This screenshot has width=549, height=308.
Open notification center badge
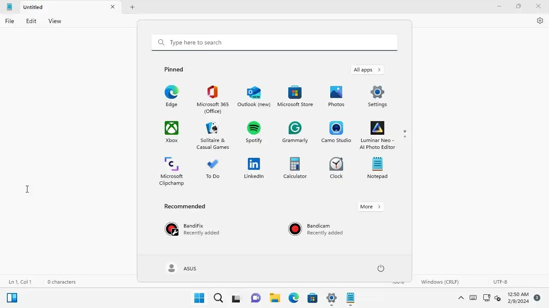tap(537, 297)
